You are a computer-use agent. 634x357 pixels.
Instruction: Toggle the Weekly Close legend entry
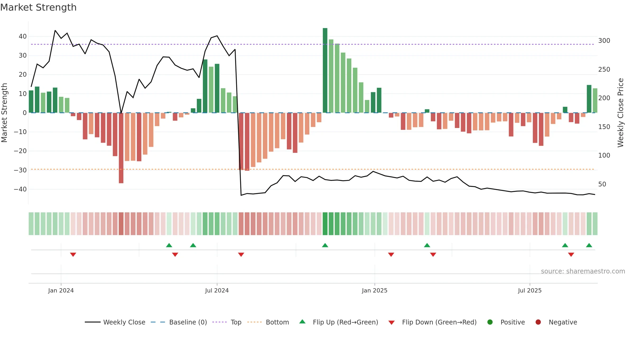pyautogui.click(x=115, y=322)
